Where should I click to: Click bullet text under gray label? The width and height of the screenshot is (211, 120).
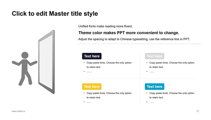172,65
